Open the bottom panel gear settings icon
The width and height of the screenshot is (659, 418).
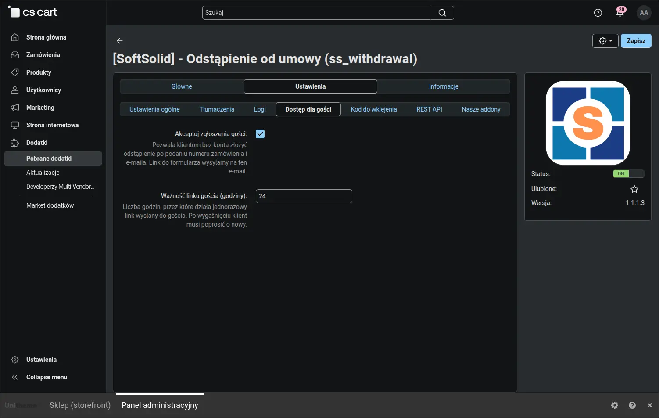[615, 405]
